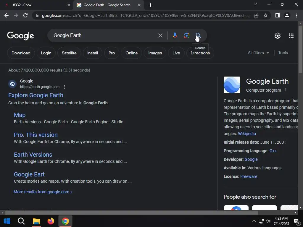Open Google Lens image search
Viewport: 303px width, 227px height.
[x=186, y=35]
